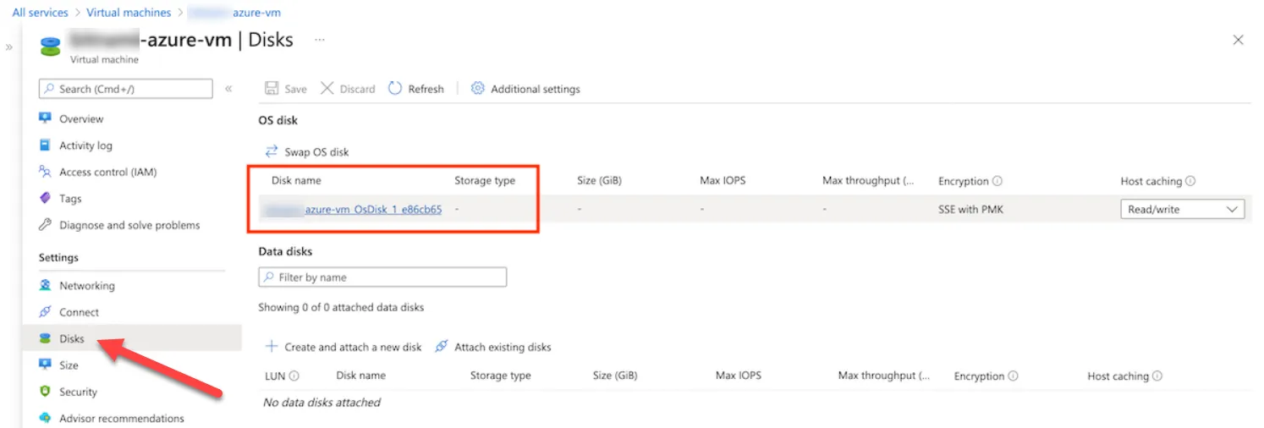
Task: Click the Discard X icon
Action: (327, 89)
